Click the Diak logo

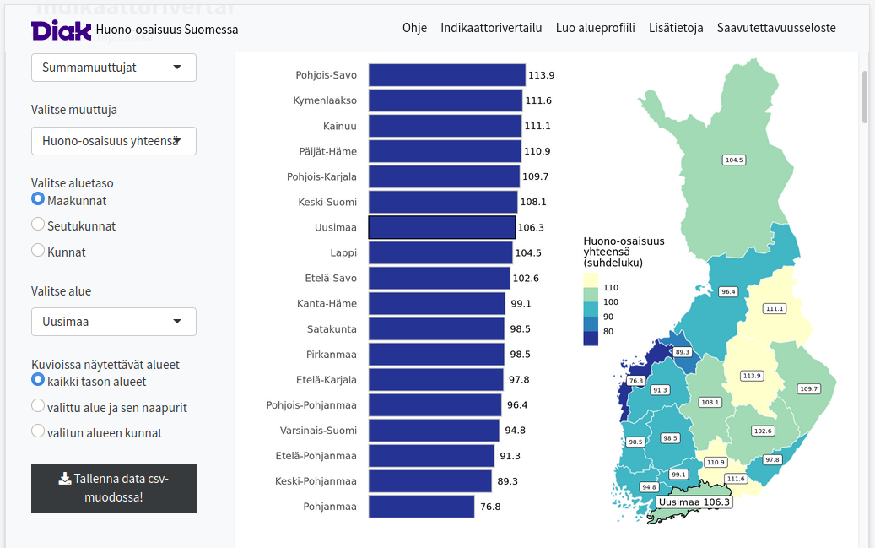(61, 30)
